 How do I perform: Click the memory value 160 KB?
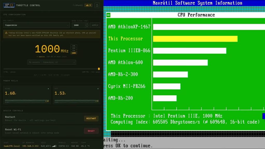point(75,146)
